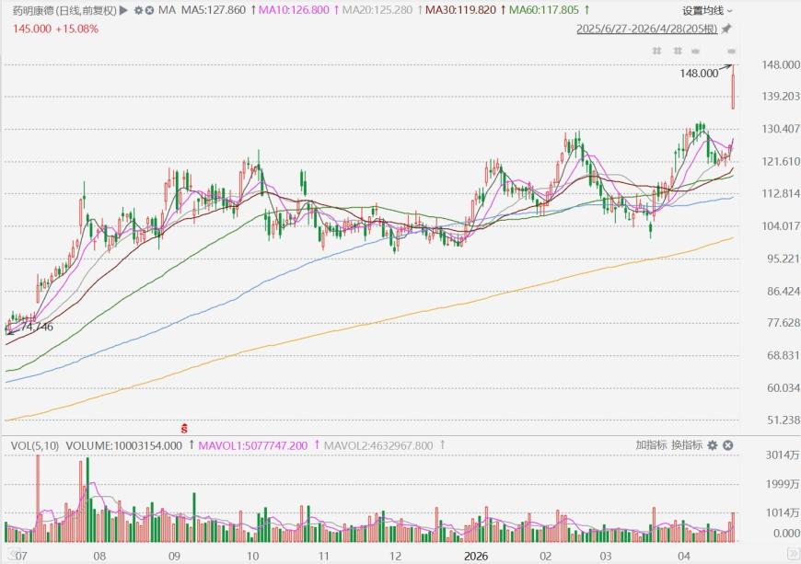
Task: Open MA indicator settings gear
Action: (x=138, y=10)
